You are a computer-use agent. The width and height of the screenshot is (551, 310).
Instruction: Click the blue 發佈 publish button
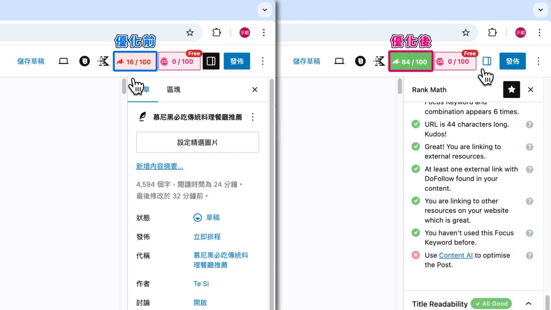click(236, 61)
